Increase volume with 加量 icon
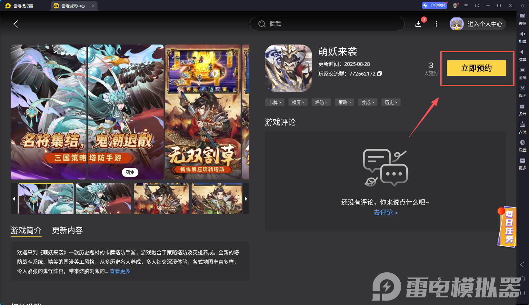 point(523,37)
